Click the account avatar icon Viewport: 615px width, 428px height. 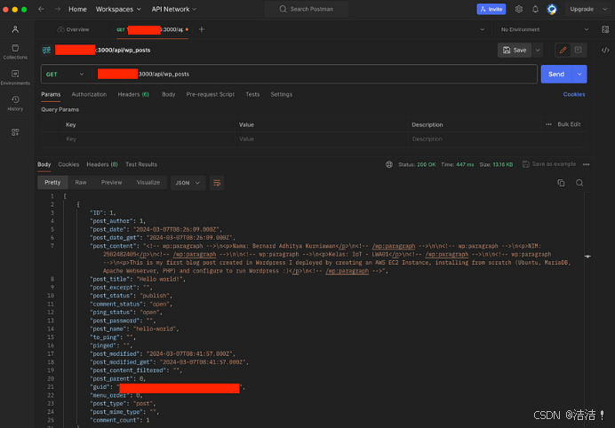[x=552, y=9]
